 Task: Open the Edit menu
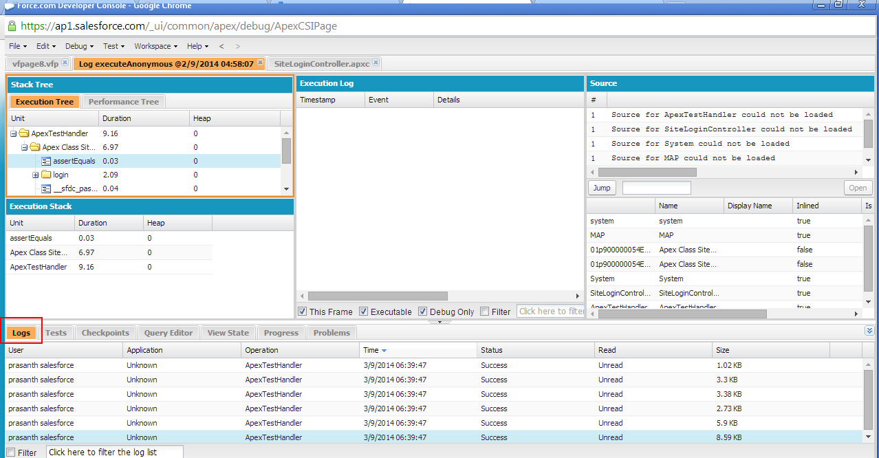pyautogui.click(x=45, y=46)
